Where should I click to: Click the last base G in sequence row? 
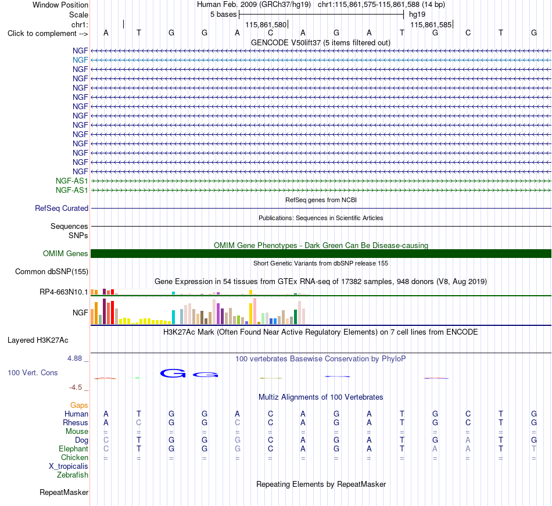point(533,33)
